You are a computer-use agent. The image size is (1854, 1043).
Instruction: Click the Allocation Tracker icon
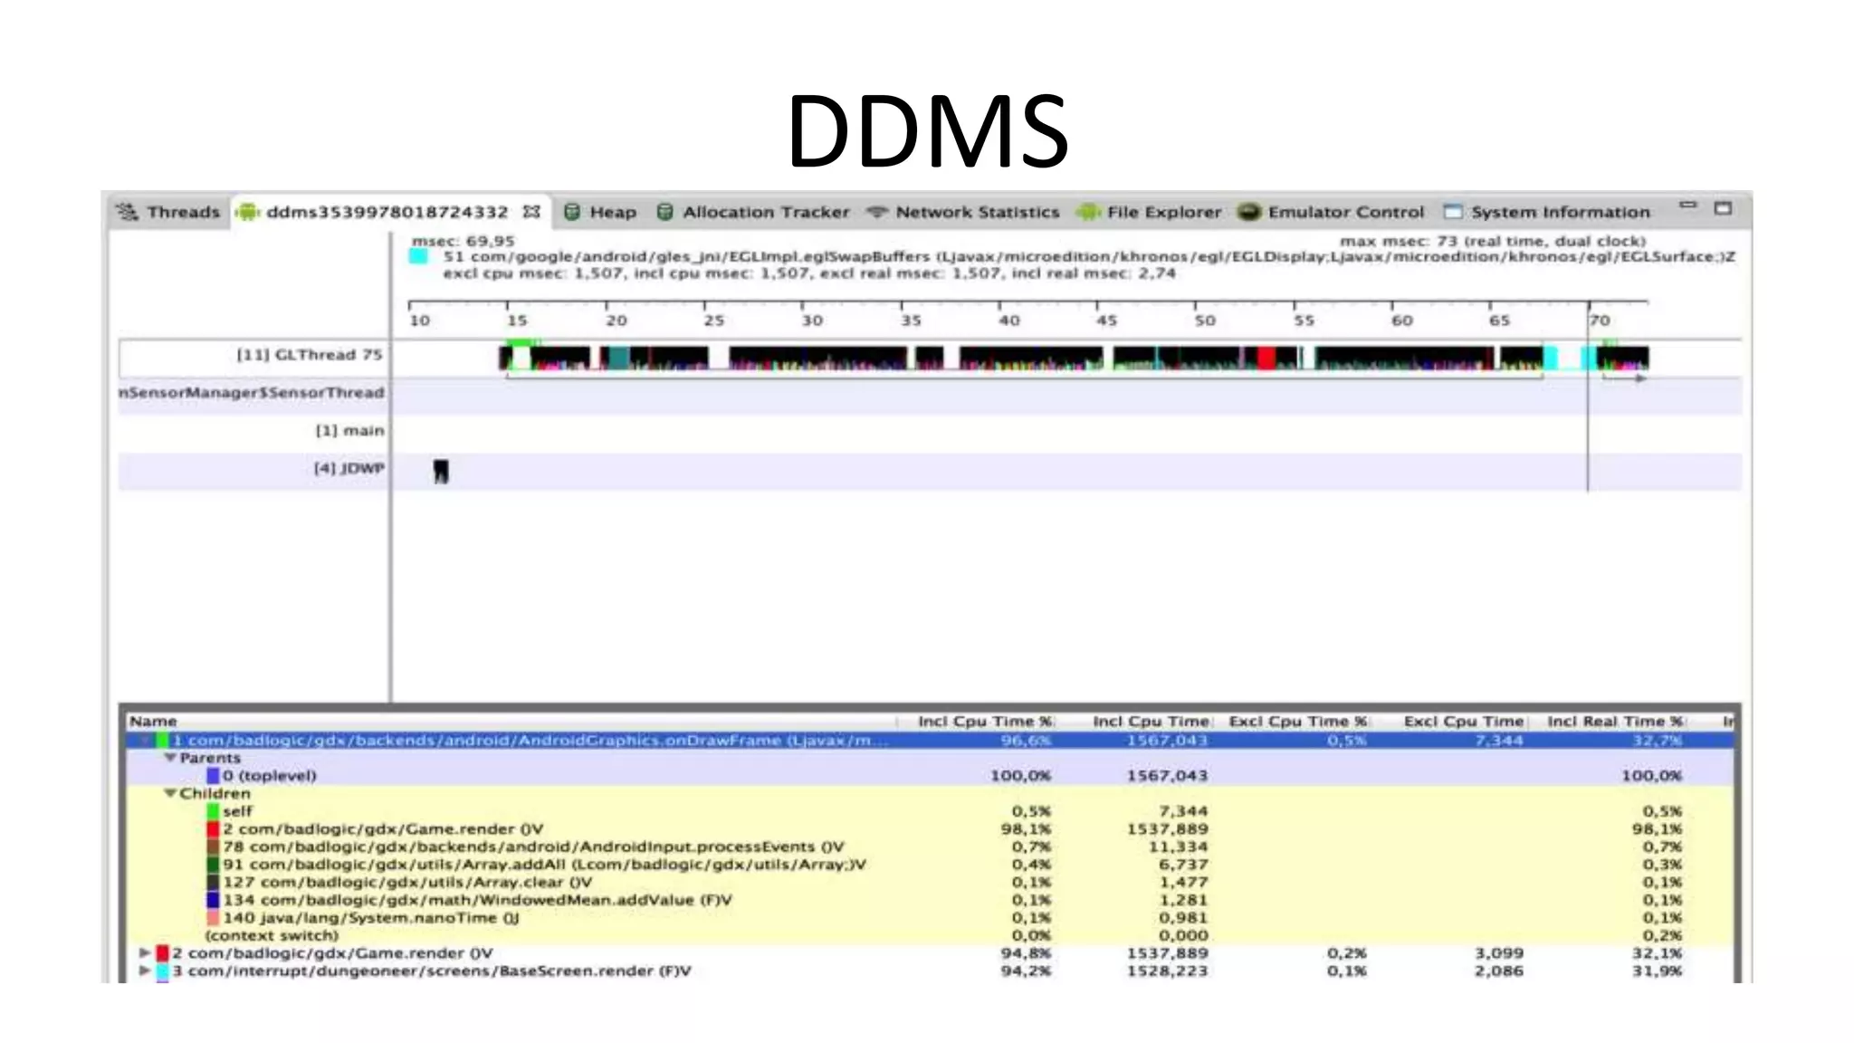664,212
